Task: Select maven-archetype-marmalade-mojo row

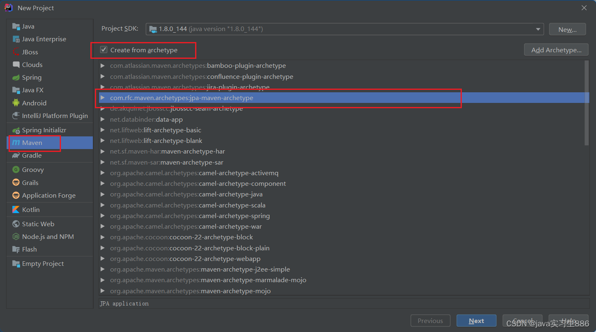Action: 342,280
